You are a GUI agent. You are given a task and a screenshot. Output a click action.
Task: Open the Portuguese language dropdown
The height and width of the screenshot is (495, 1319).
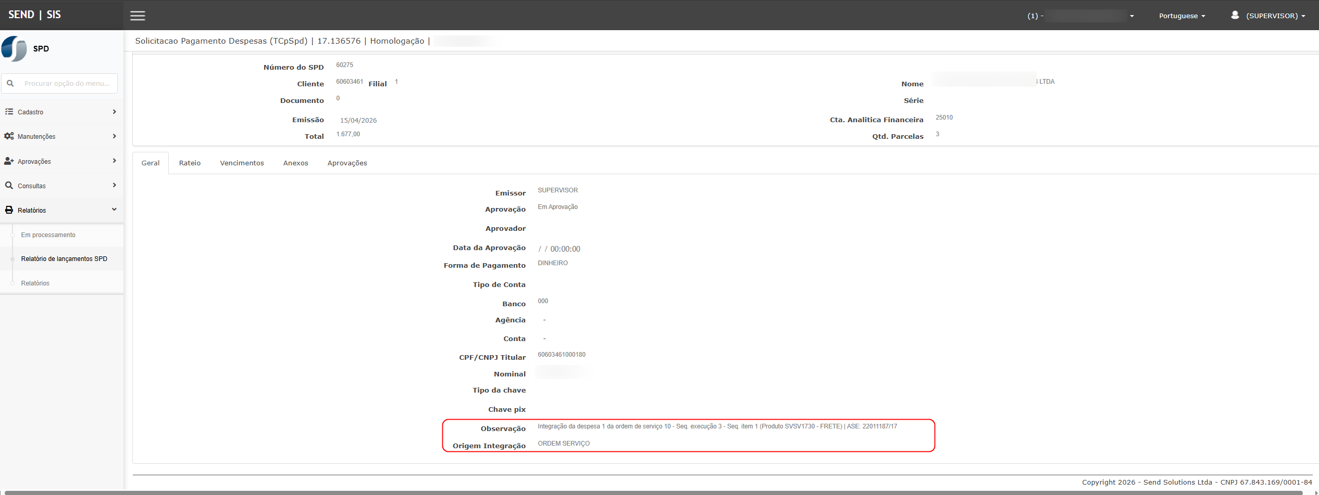click(1181, 16)
